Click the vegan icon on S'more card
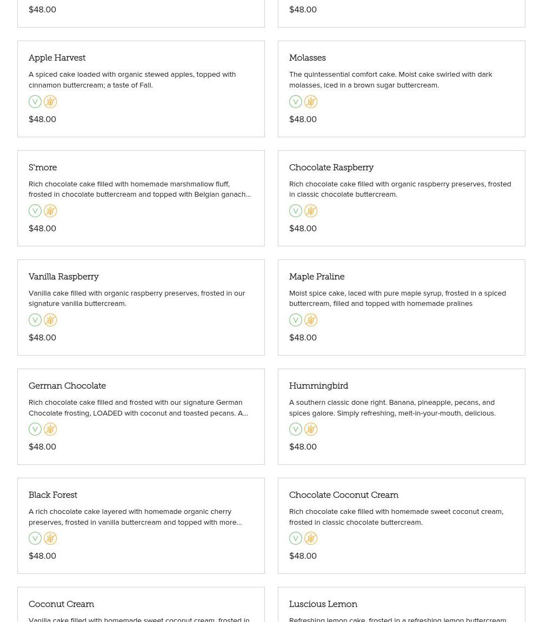The width and height of the screenshot is (546, 622). (x=35, y=211)
